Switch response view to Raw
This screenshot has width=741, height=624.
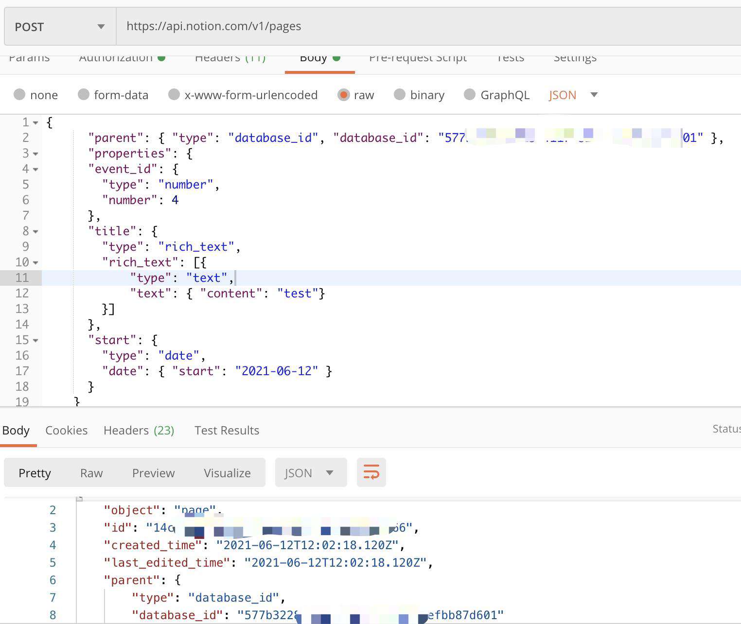click(91, 473)
